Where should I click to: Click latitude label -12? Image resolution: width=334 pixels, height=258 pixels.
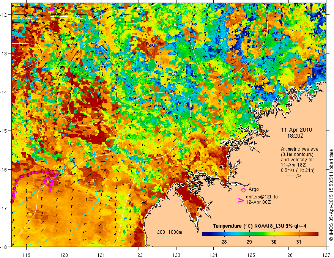(4, 15)
